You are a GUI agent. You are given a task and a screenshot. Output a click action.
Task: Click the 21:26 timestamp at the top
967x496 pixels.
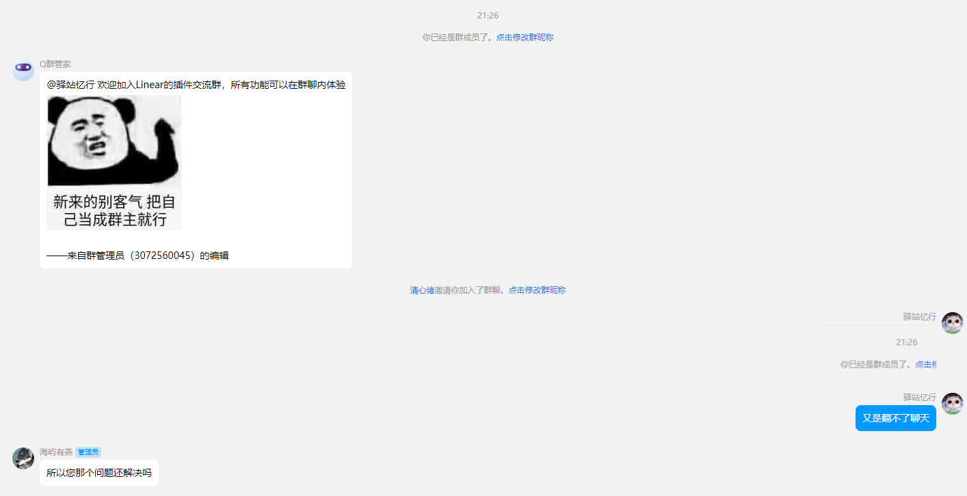click(x=488, y=16)
